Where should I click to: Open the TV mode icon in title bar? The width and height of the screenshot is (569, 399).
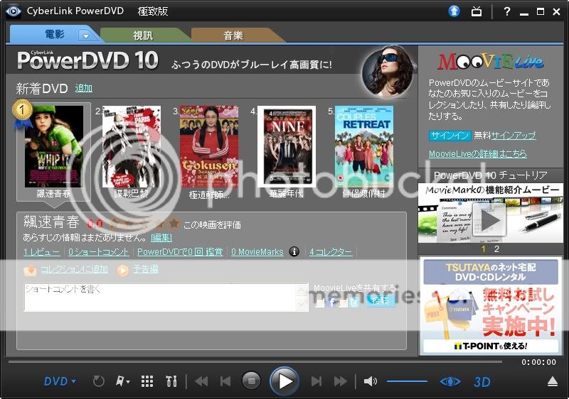pos(476,11)
